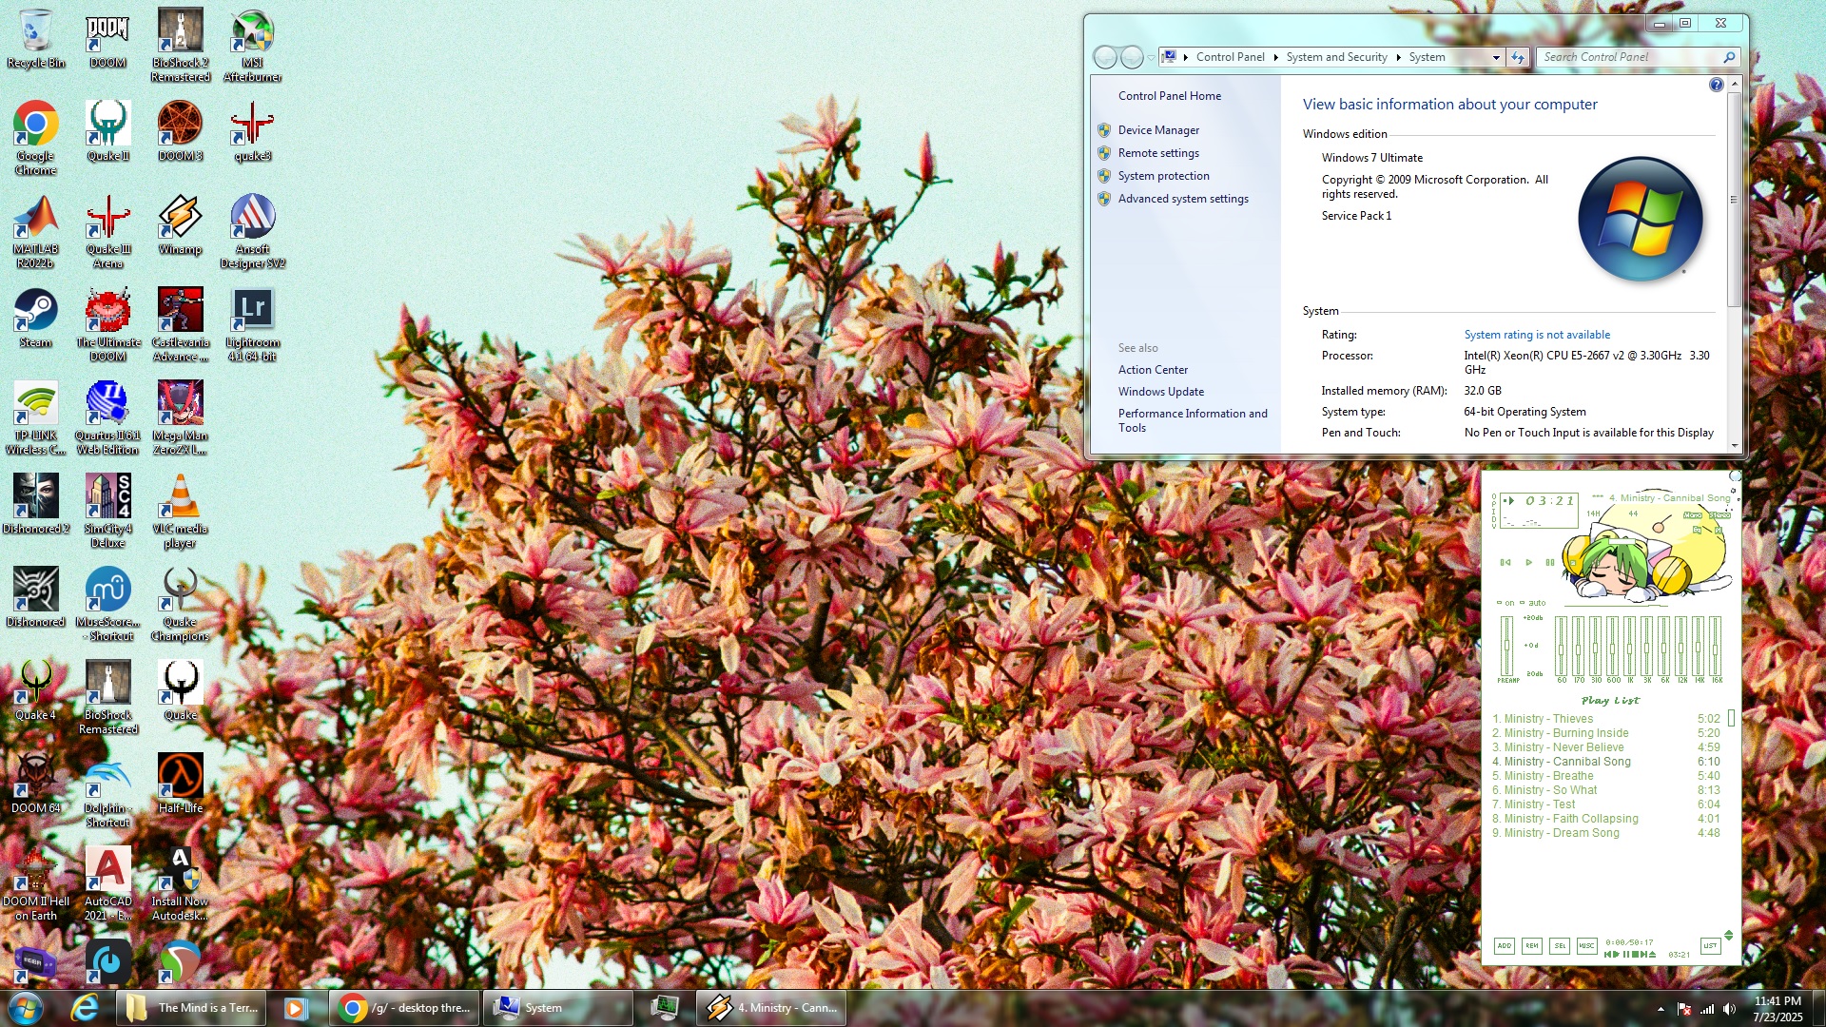Select the Quake Champions desktop icon
The image size is (1826, 1027).
(180, 604)
